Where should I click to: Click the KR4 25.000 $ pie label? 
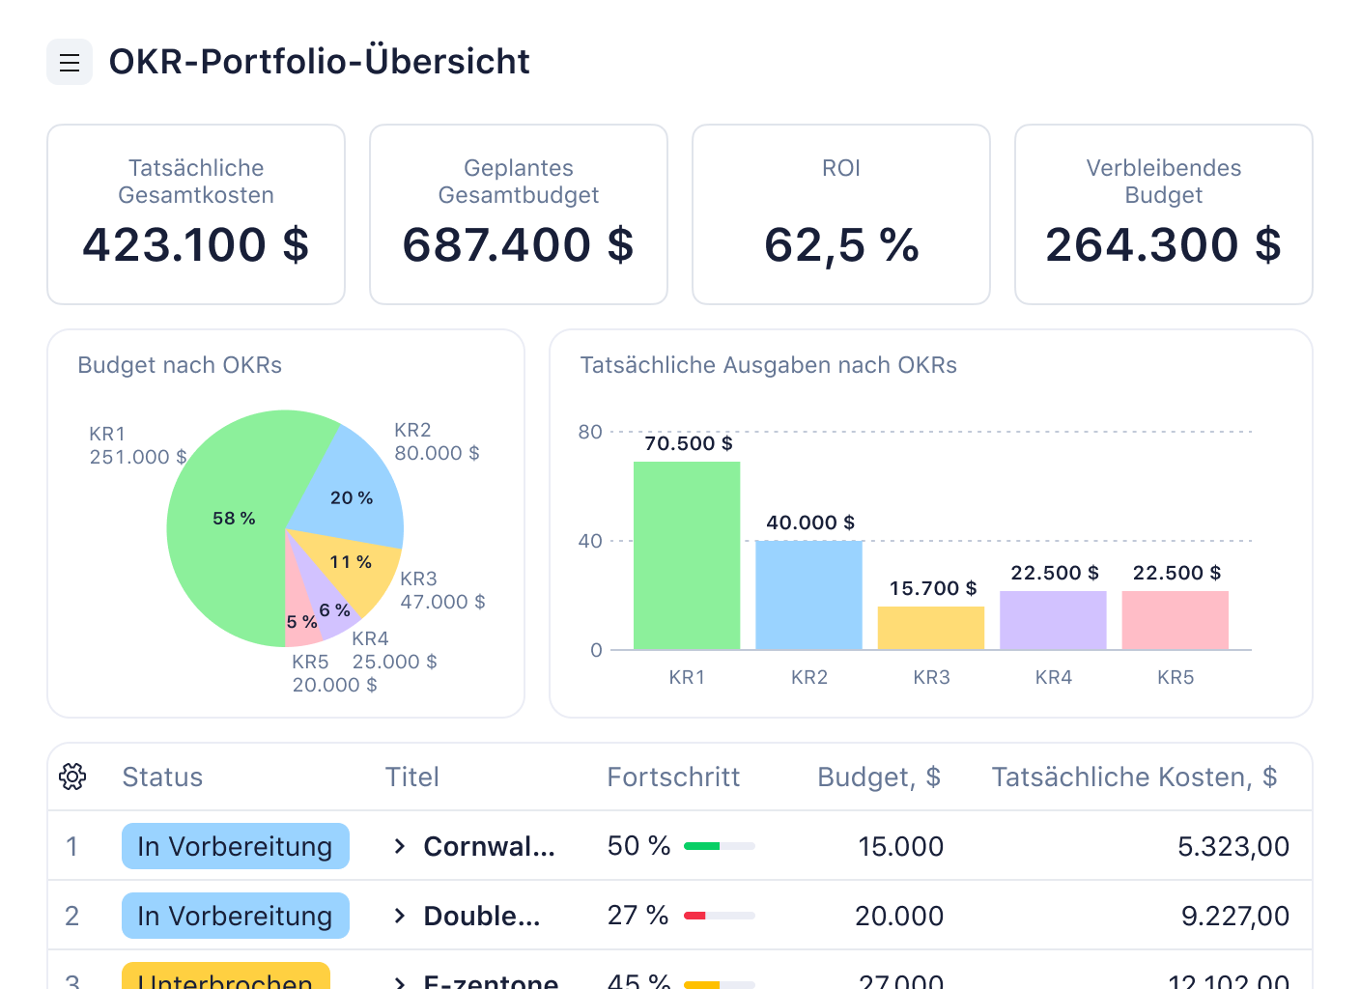[394, 650]
